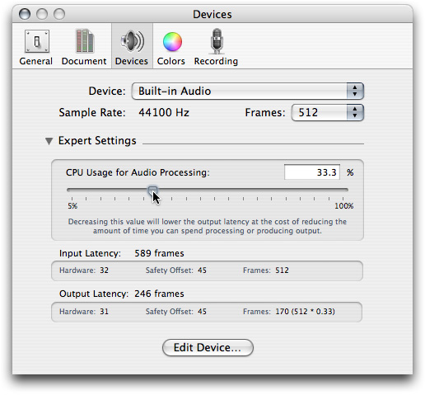Screen dimensions: 425x395
Task: Open the Frames dropdown showing 512
Action: (x=327, y=112)
